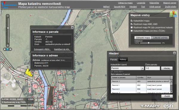Go to next map extent arrow
The width and height of the screenshot is (179, 110).
pyautogui.click(x=10, y=49)
